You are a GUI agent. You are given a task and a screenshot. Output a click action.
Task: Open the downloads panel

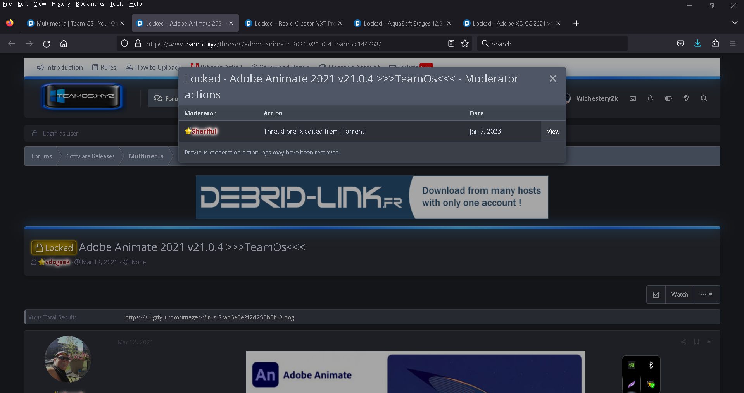tap(697, 44)
